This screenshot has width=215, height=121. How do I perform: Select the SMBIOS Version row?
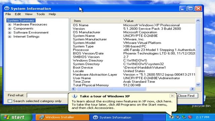pos(133,57)
